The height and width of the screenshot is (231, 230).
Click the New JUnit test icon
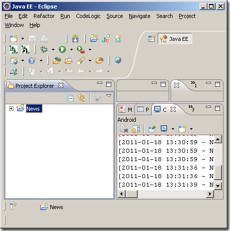106,38
